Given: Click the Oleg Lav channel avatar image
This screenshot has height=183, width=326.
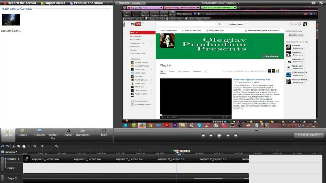Looking at the screenshot, I should (167, 41).
